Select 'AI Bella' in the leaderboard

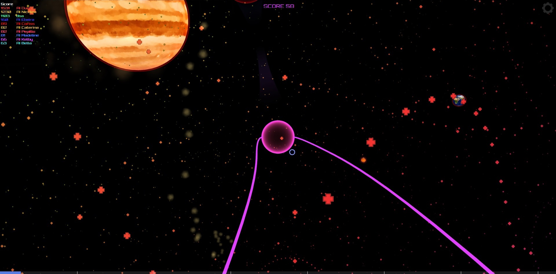click(24, 43)
